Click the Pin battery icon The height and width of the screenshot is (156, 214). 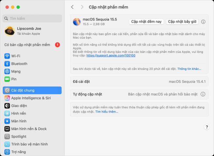coord(7,79)
